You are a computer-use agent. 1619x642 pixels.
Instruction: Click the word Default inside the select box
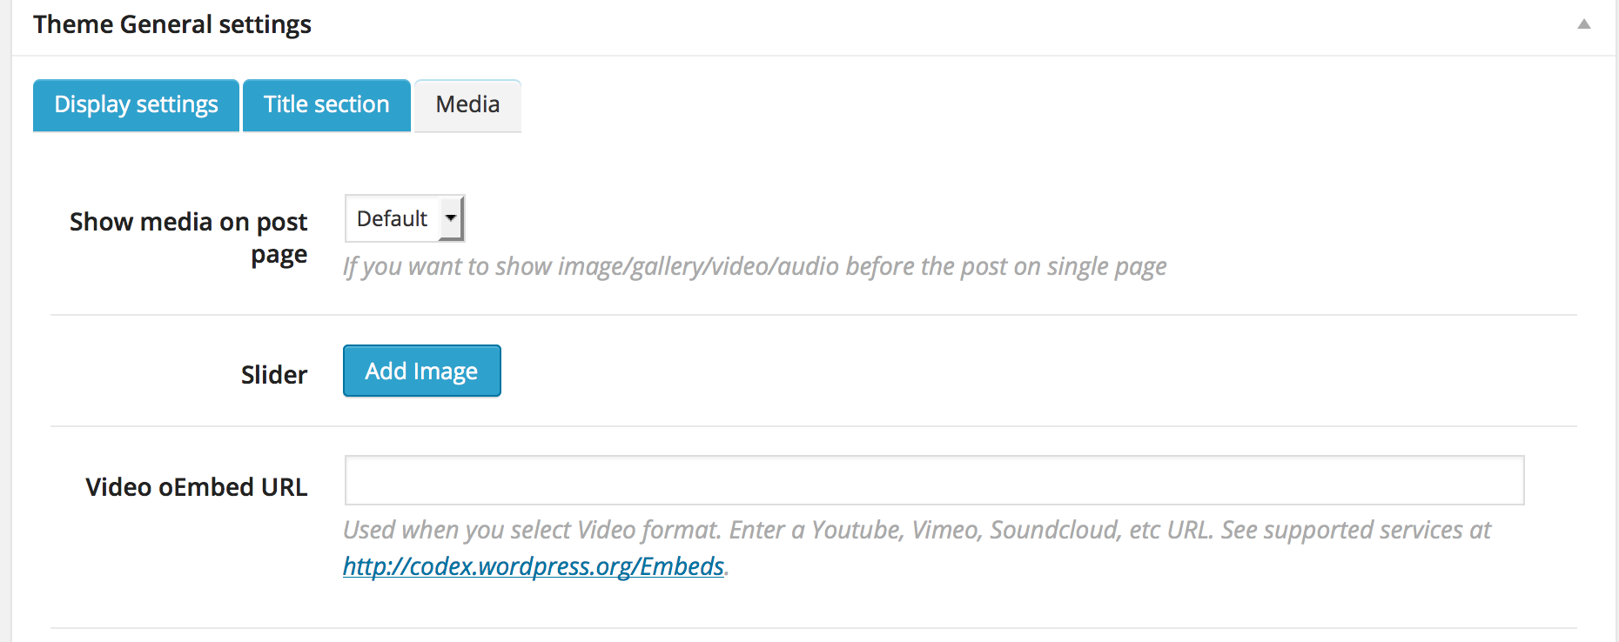click(392, 218)
